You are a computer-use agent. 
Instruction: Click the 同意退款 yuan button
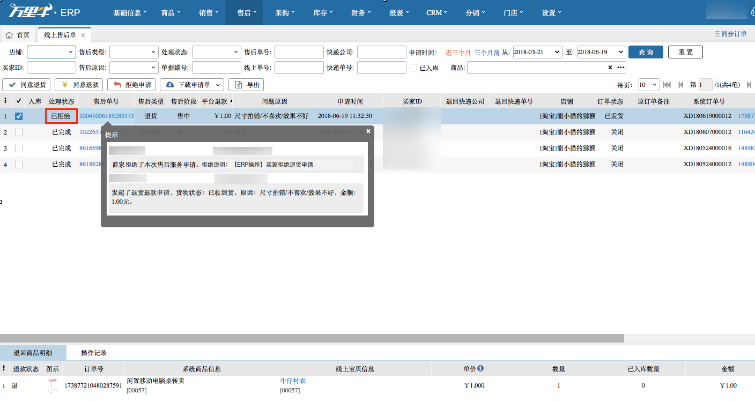pyautogui.click(x=79, y=85)
